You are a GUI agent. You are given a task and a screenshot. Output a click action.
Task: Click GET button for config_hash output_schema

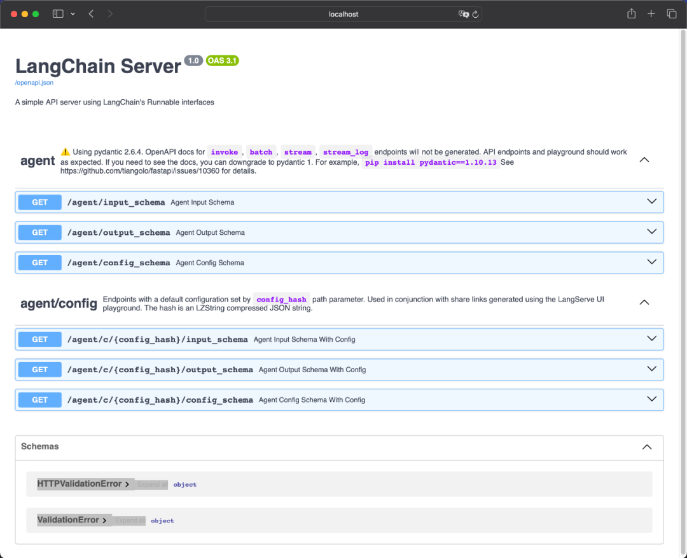[x=40, y=370]
